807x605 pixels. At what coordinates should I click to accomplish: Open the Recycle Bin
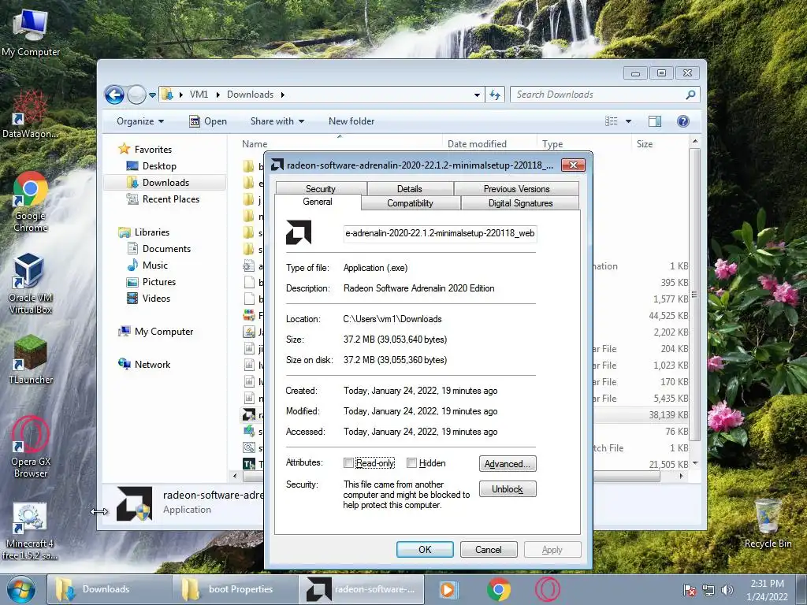[x=768, y=523]
